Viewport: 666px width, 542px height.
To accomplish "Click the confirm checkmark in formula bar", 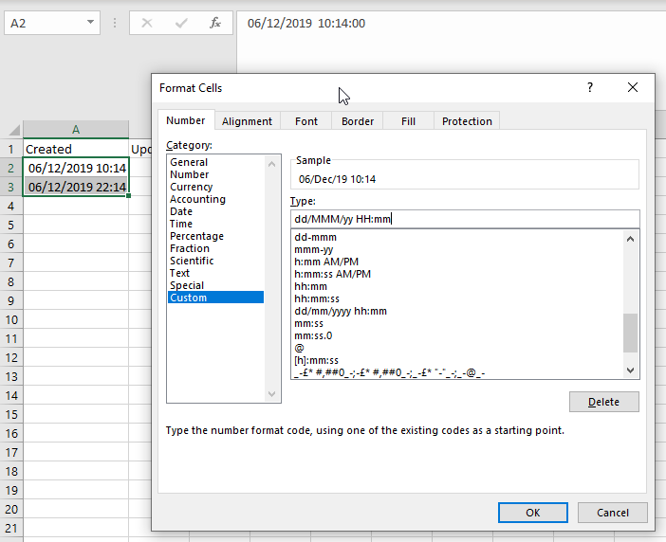I will coord(181,23).
